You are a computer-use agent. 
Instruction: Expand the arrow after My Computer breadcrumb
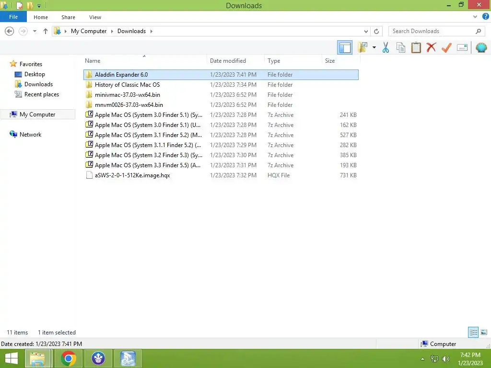[112, 31]
